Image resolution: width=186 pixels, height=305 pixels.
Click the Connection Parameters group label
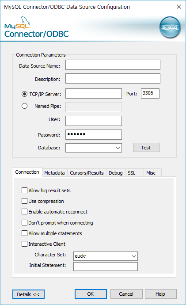click(x=41, y=55)
